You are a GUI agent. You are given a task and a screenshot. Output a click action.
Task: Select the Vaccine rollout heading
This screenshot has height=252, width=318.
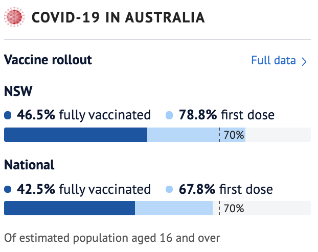coord(48,60)
